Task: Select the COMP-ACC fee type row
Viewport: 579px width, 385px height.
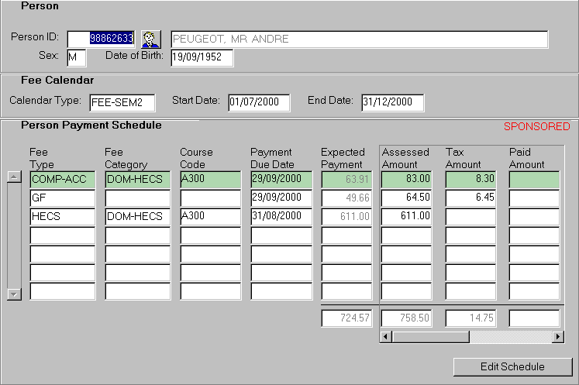Action: 62,179
